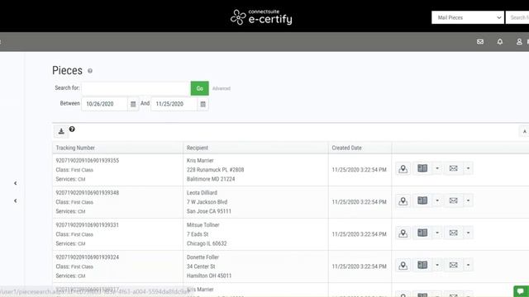Viewport: 529px width, 297px height.
Task: Click the e-certify logo in the header
Action: coord(261,16)
